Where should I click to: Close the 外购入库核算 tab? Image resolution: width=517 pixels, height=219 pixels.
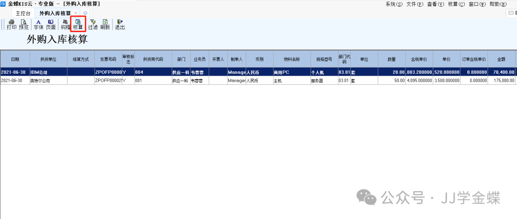click(x=76, y=13)
